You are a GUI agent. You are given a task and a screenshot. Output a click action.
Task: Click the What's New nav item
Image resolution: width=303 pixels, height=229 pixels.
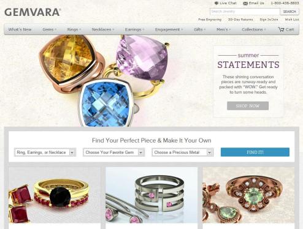[x=20, y=29]
